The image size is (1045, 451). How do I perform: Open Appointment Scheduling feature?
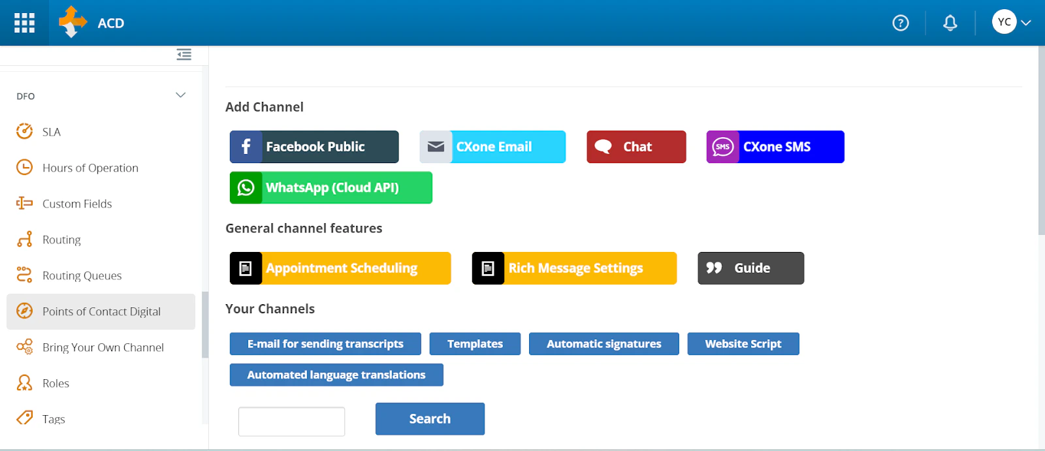click(x=340, y=268)
